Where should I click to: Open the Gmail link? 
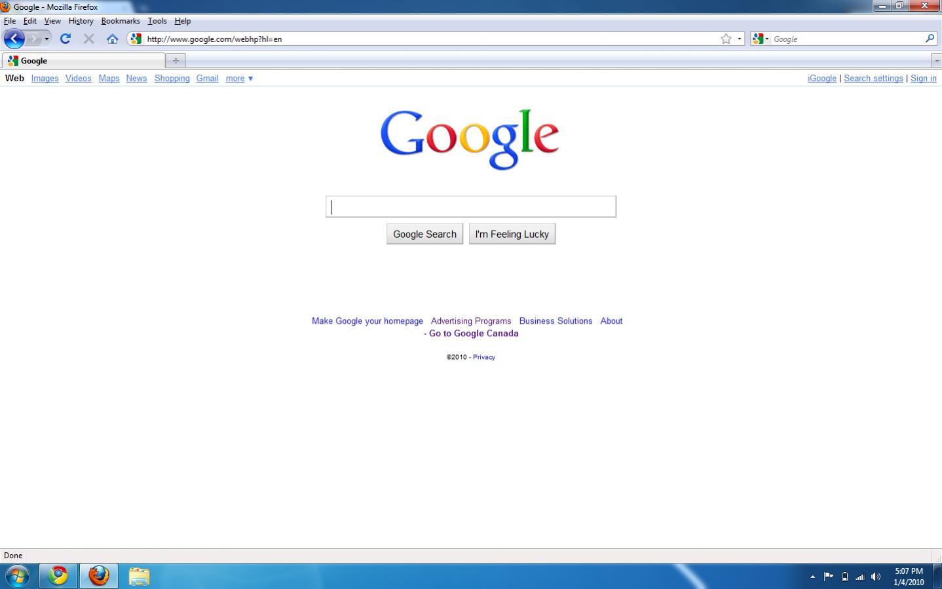(x=207, y=78)
